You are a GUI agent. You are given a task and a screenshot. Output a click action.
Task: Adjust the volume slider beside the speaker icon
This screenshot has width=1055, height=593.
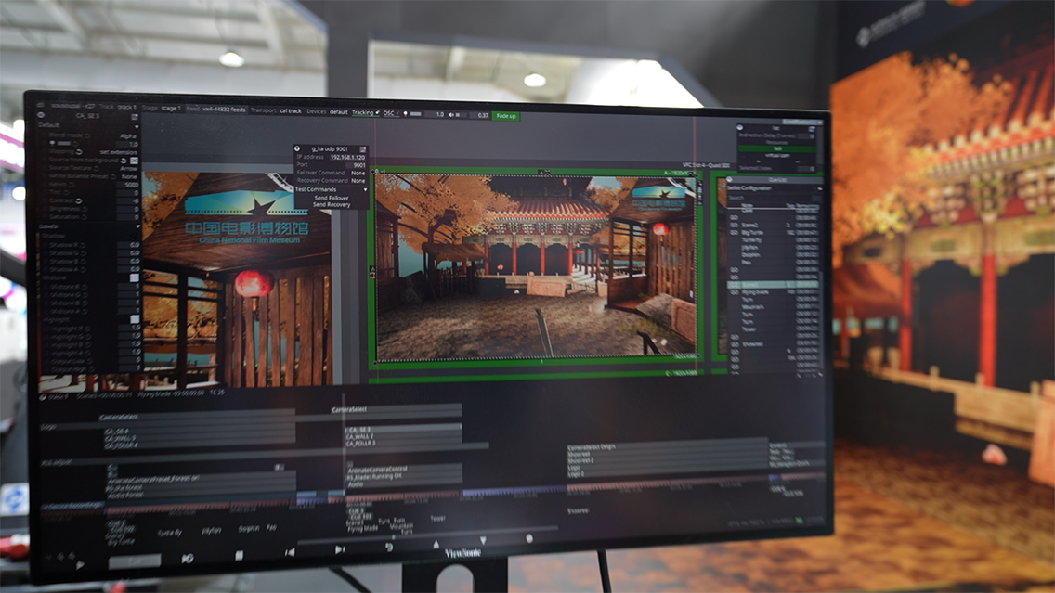pos(460,115)
